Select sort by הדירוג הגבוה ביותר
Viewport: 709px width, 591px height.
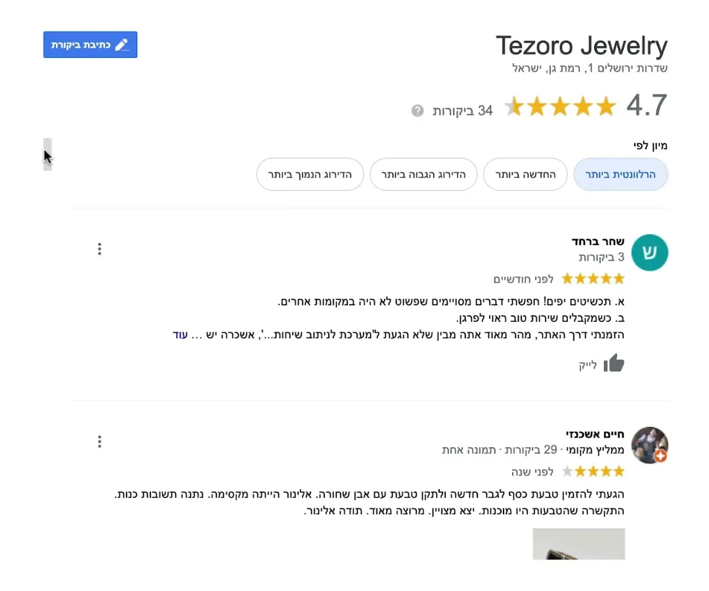coord(423,175)
